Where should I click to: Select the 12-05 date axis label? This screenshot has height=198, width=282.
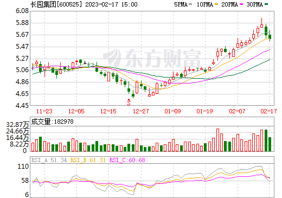(76, 111)
